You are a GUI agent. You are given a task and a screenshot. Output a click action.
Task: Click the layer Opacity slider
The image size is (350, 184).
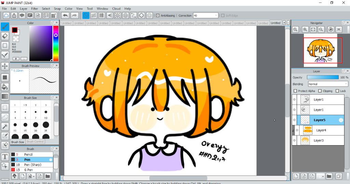(323, 77)
